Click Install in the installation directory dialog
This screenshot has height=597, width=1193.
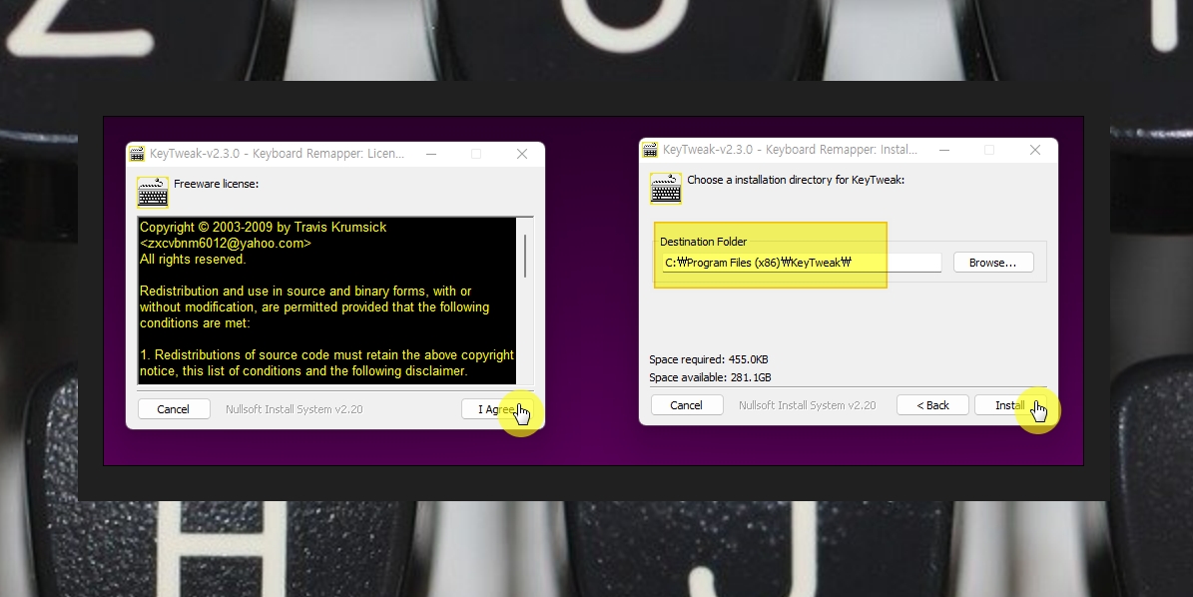1010,405
